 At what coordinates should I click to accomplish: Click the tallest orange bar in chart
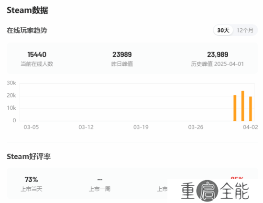pos(243,106)
